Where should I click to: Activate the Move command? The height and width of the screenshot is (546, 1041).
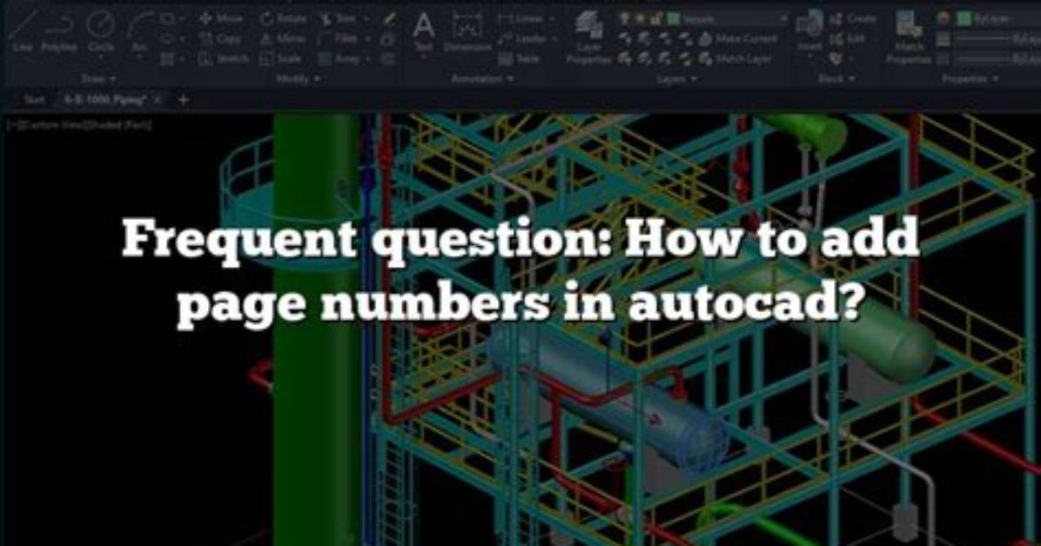point(222,18)
